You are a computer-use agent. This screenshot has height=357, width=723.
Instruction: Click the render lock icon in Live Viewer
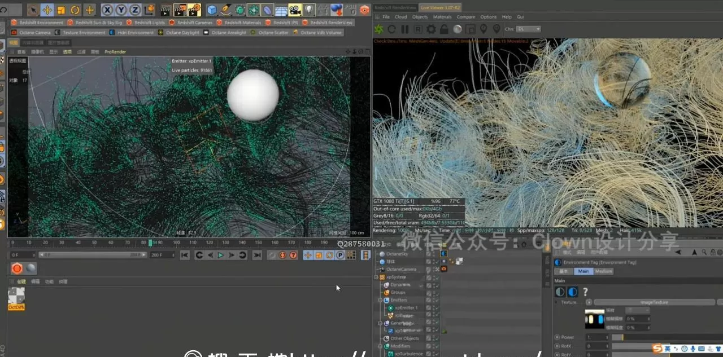445,29
